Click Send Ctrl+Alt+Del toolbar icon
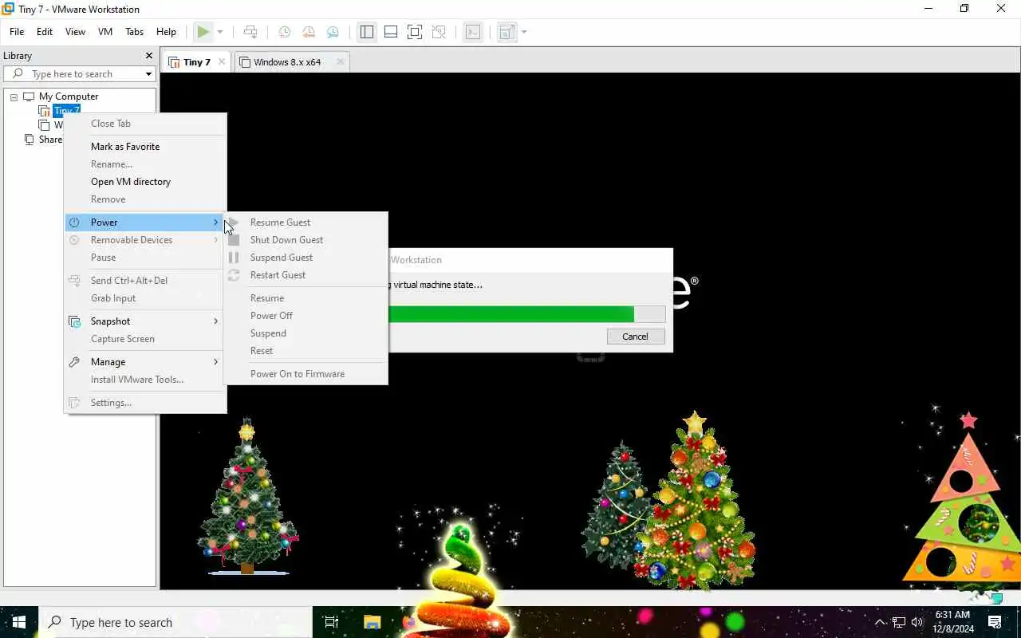Viewport: 1021px width, 638px height. click(250, 32)
